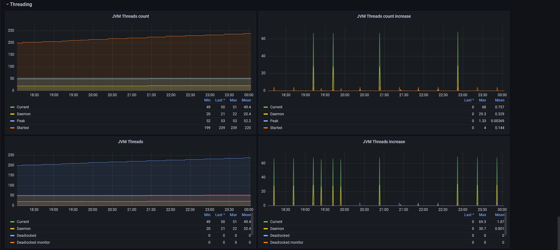Open the JVM Threads count panel title

click(131, 16)
